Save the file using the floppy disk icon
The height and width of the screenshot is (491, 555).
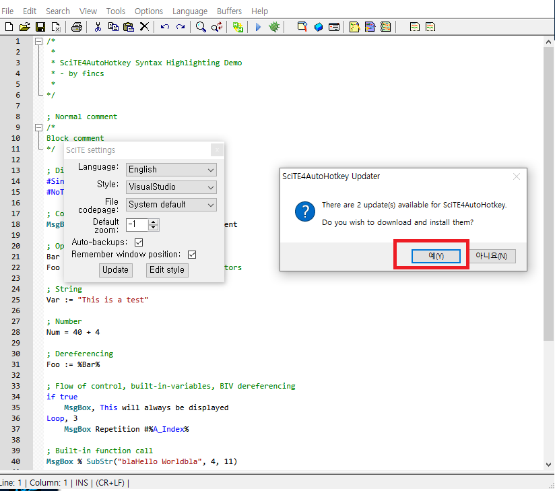tap(40, 27)
